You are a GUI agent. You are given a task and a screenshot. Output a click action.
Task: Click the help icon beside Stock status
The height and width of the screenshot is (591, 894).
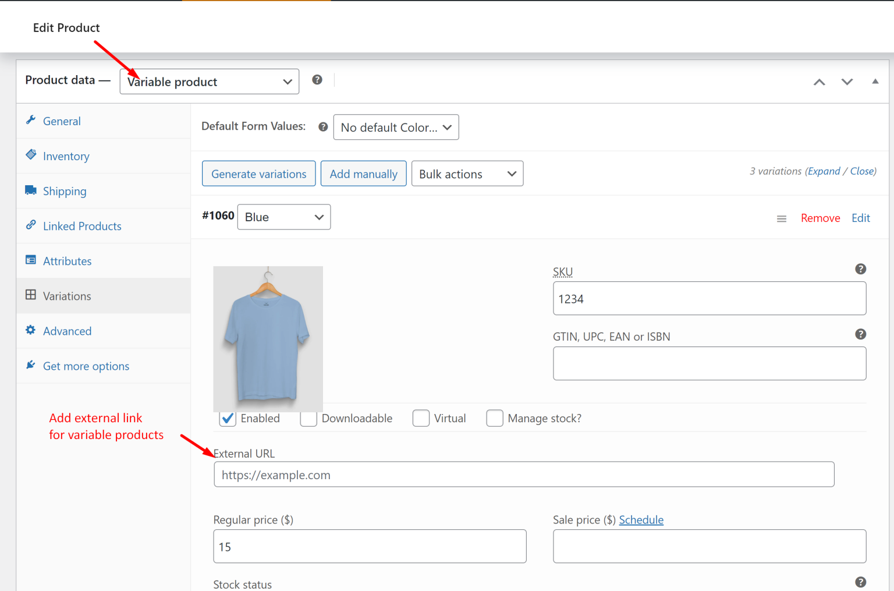(860, 582)
